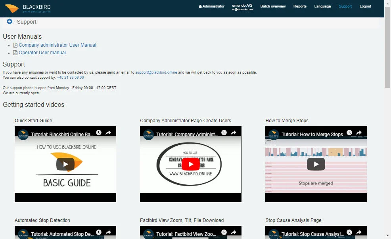This screenshot has height=239, width=391.
Task: Click 'Stop Cause Analysis Page' caption
Action: [293, 220]
